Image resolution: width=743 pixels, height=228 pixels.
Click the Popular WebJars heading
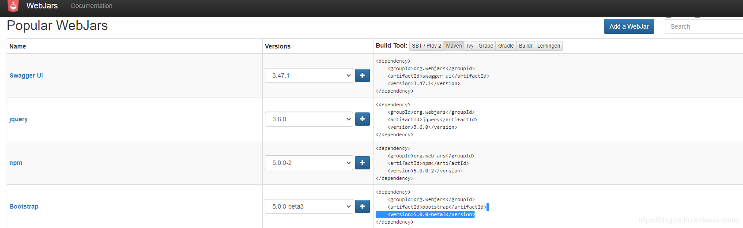click(57, 26)
